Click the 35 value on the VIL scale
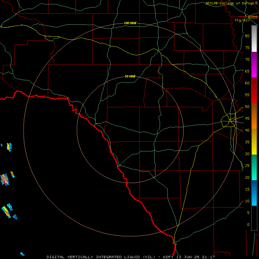Screen dimensions: 259x259 (x=247, y=142)
